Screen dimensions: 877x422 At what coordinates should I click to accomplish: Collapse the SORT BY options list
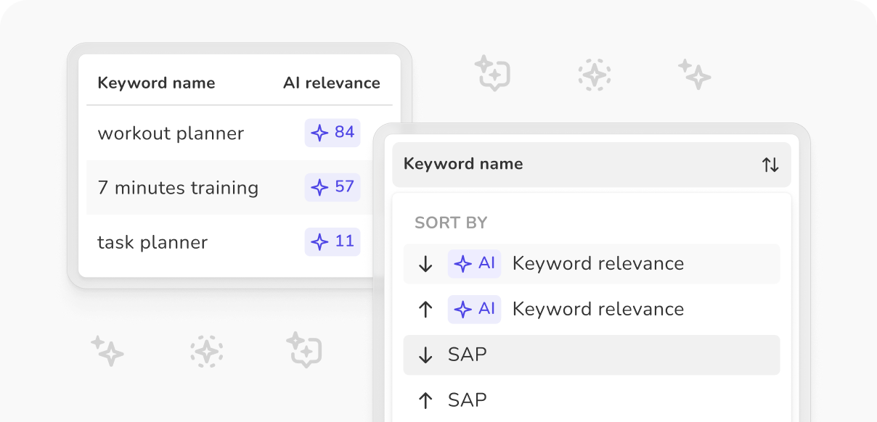pyautogui.click(x=451, y=223)
